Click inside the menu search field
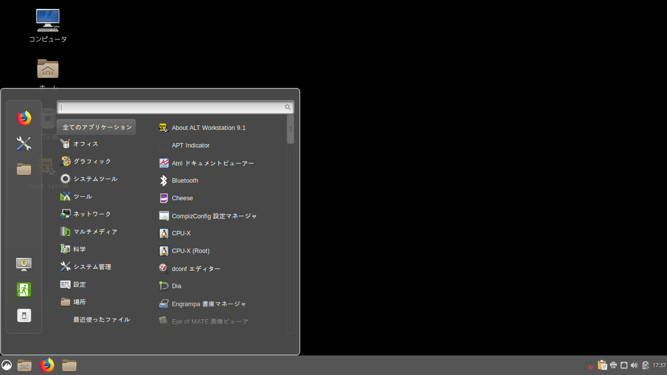Screen dimensions: 667x375 175,107
